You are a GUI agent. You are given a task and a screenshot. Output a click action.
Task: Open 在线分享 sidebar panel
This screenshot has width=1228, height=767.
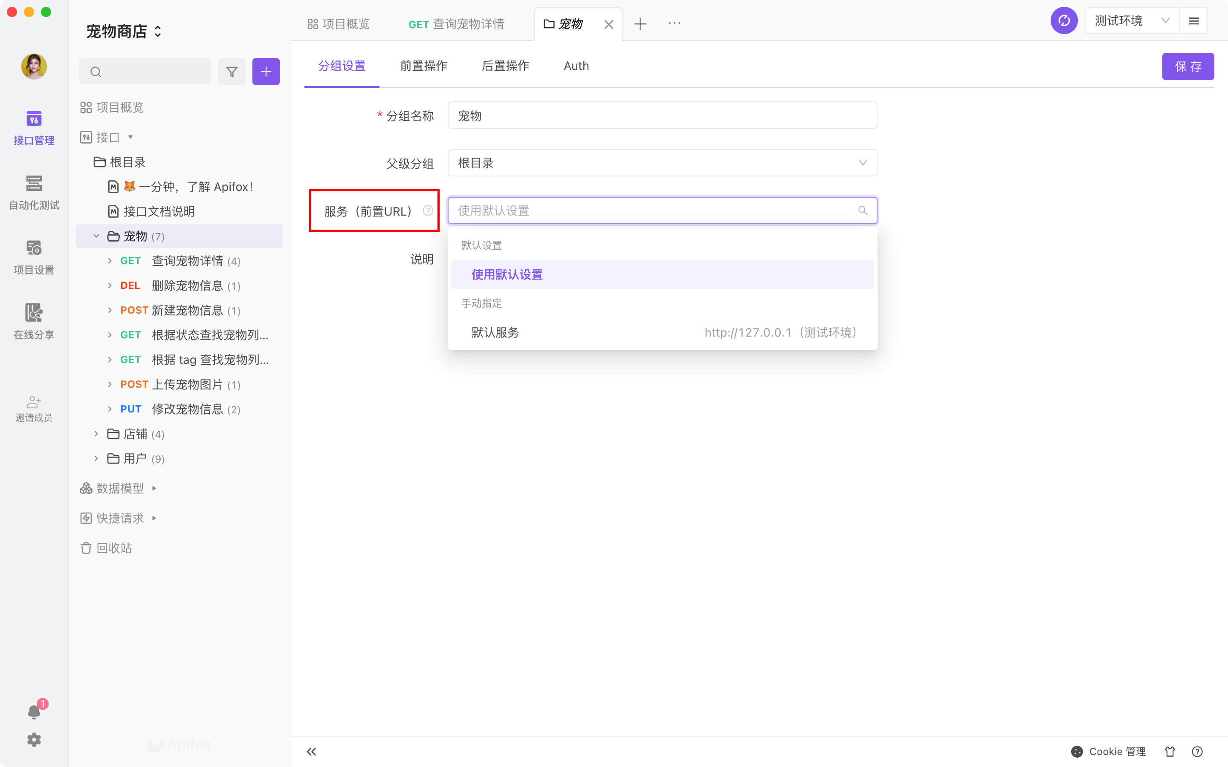(34, 321)
